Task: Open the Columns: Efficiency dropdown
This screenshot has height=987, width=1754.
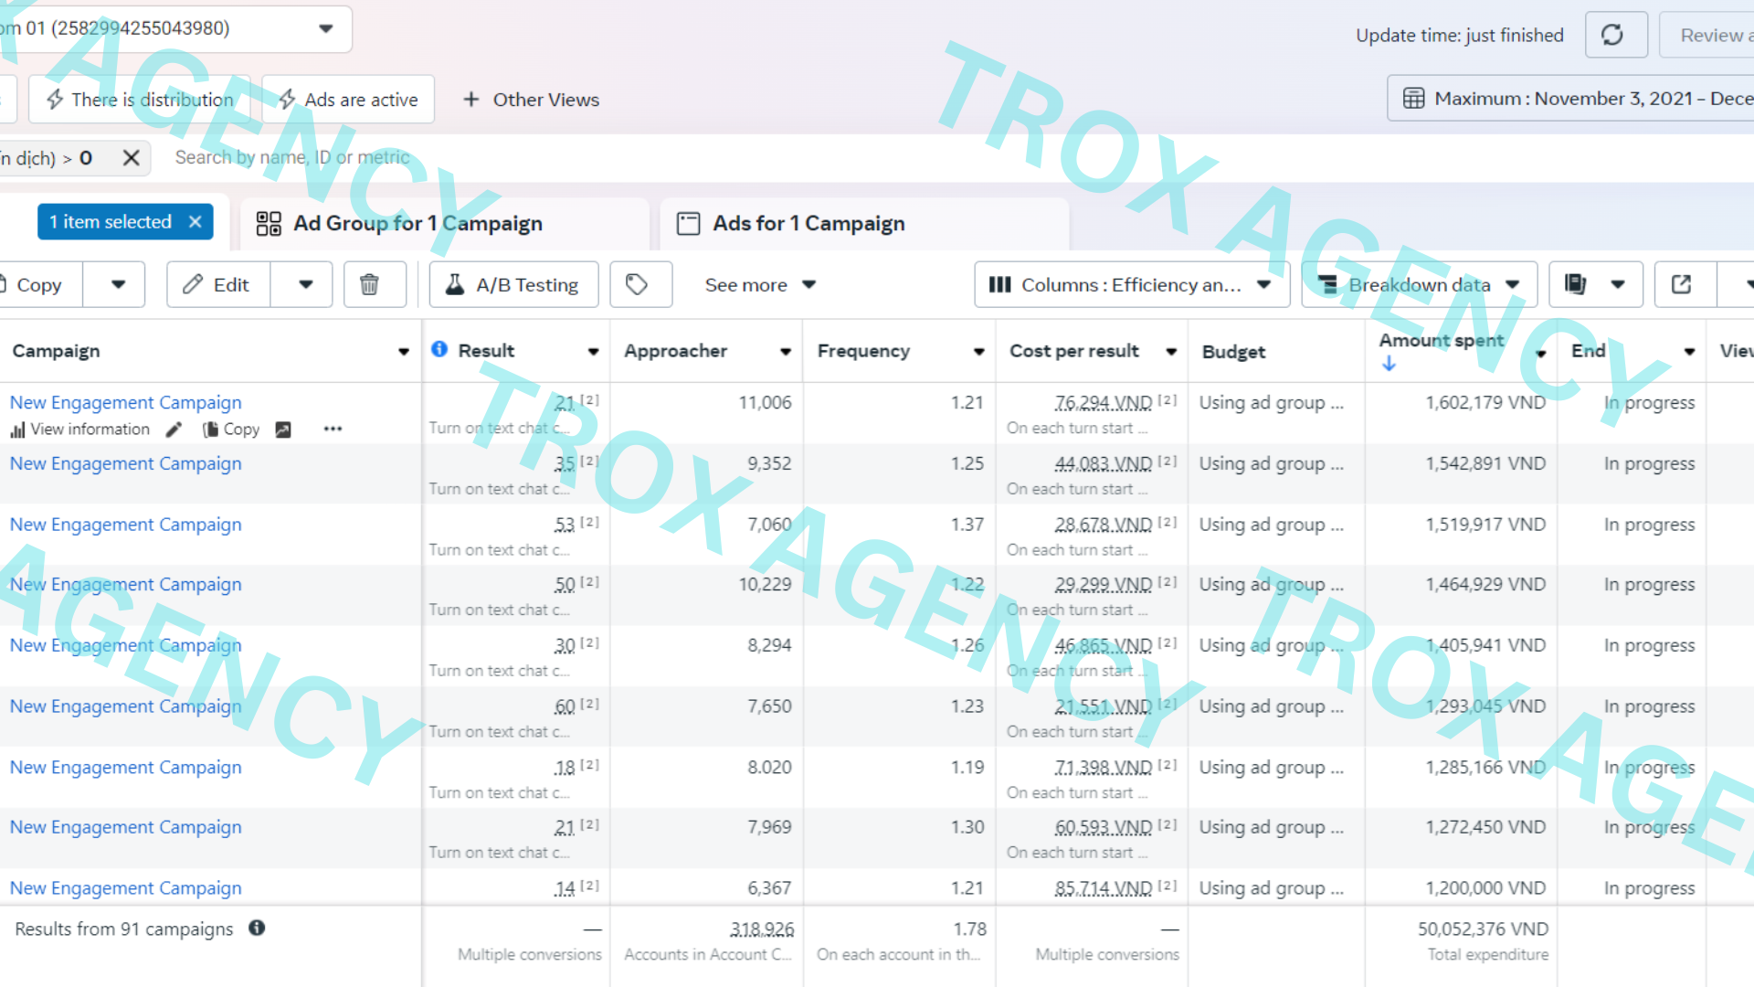Action: pos(1132,285)
